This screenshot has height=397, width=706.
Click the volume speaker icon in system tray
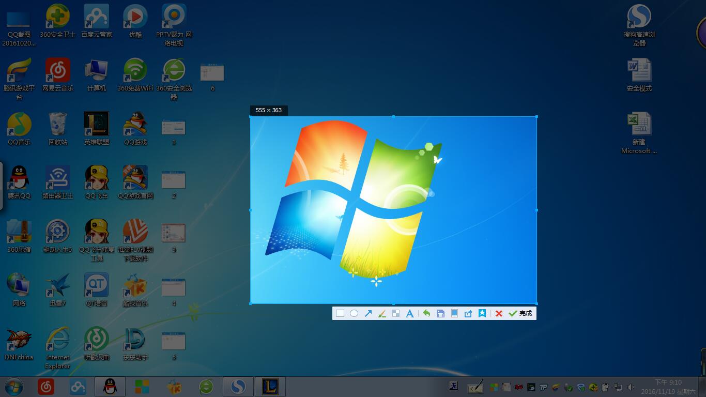tap(631, 387)
